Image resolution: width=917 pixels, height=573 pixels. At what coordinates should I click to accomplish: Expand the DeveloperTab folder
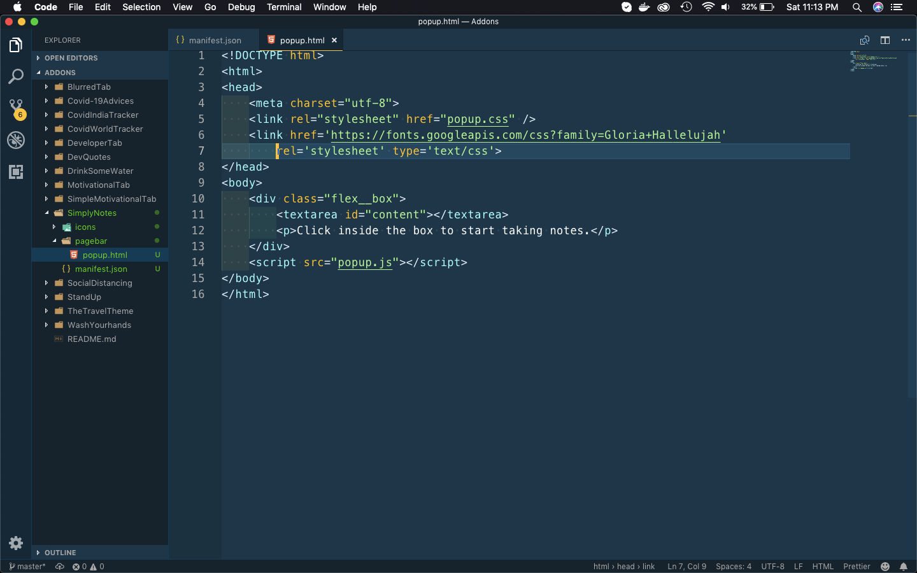(x=100, y=143)
